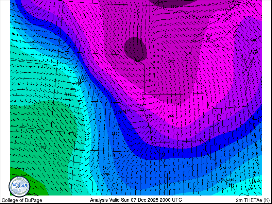Select the 'College of DuPage' caption
The width and height of the screenshot is (272, 204).
(22, 200)
